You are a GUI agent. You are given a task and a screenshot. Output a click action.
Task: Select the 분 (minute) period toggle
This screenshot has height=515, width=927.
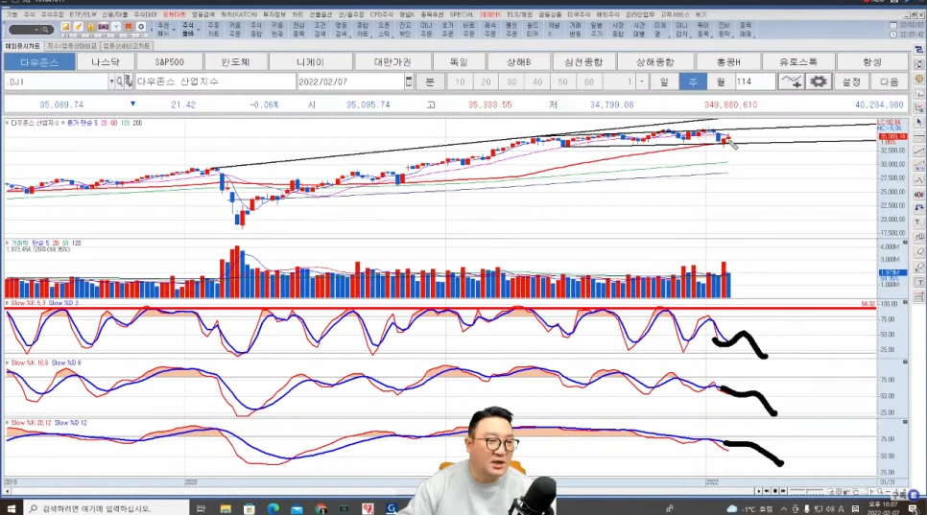[x=430, y=82]
